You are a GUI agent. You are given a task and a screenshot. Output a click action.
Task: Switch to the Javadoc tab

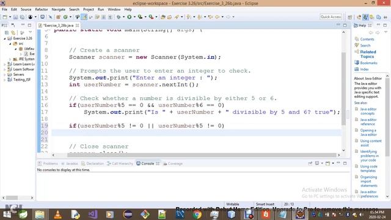pyautogui.click(x=70, y=164)
